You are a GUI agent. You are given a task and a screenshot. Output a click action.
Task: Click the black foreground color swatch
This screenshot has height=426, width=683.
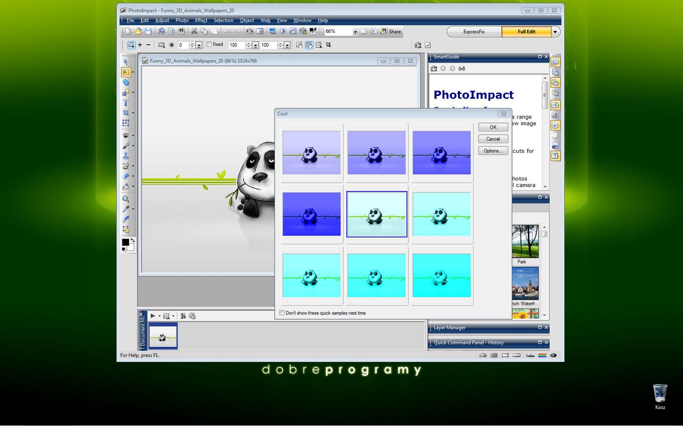[125, 242]
